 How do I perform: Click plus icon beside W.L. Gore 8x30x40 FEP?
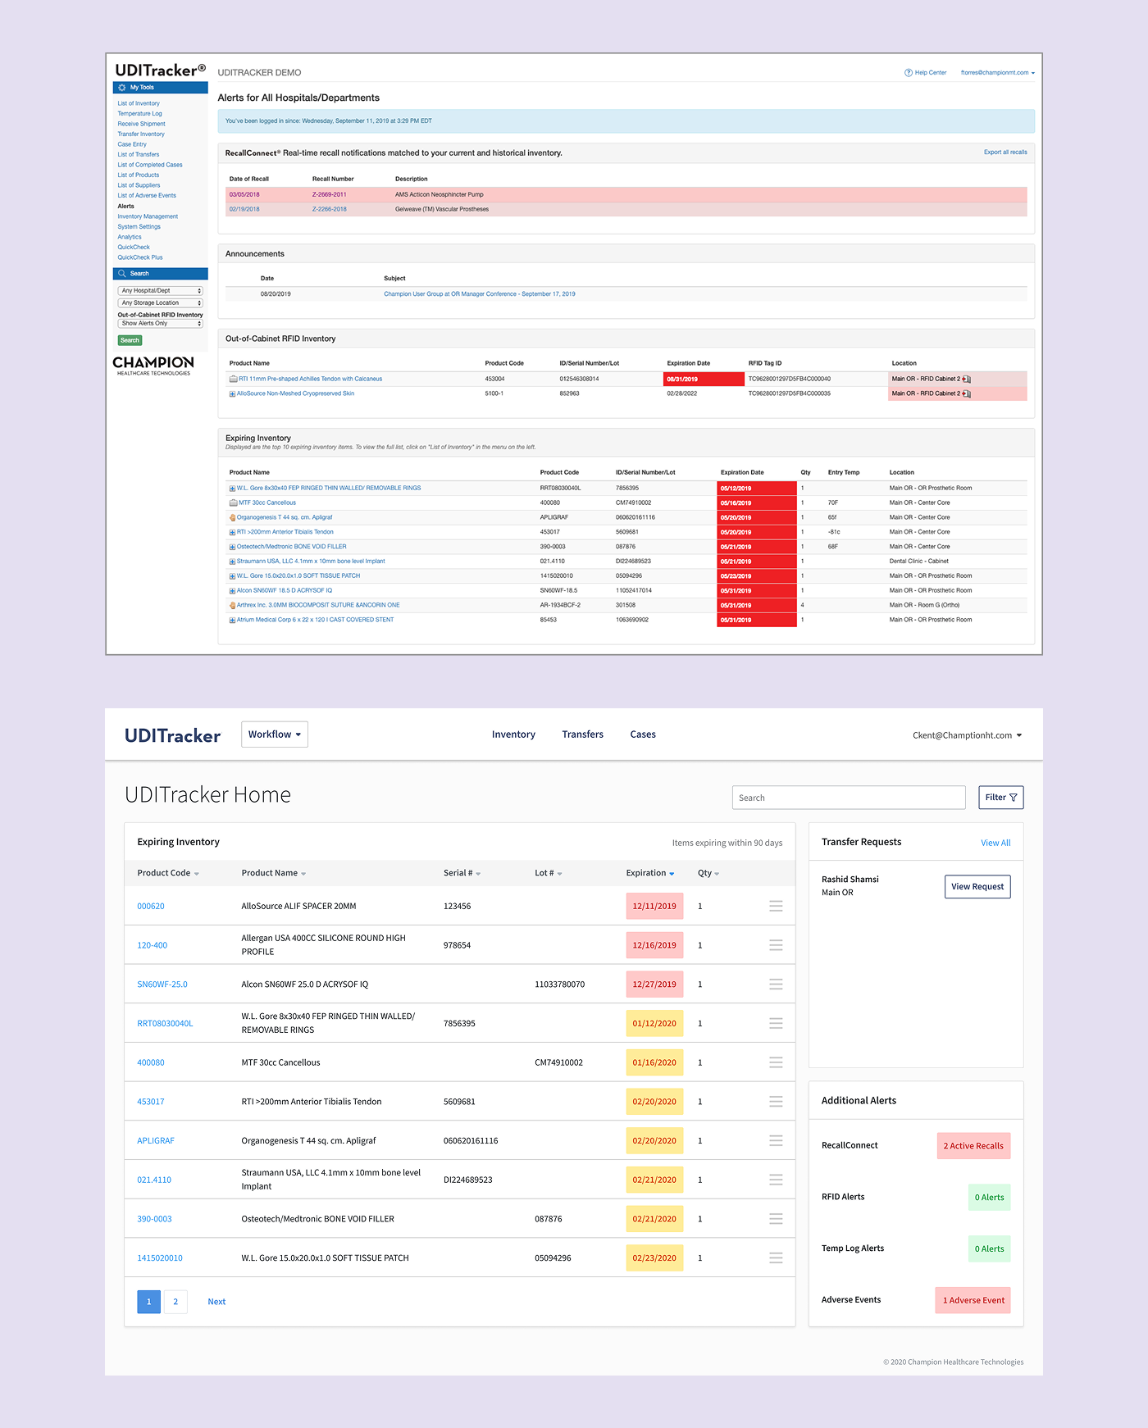(x=232, y=489)
